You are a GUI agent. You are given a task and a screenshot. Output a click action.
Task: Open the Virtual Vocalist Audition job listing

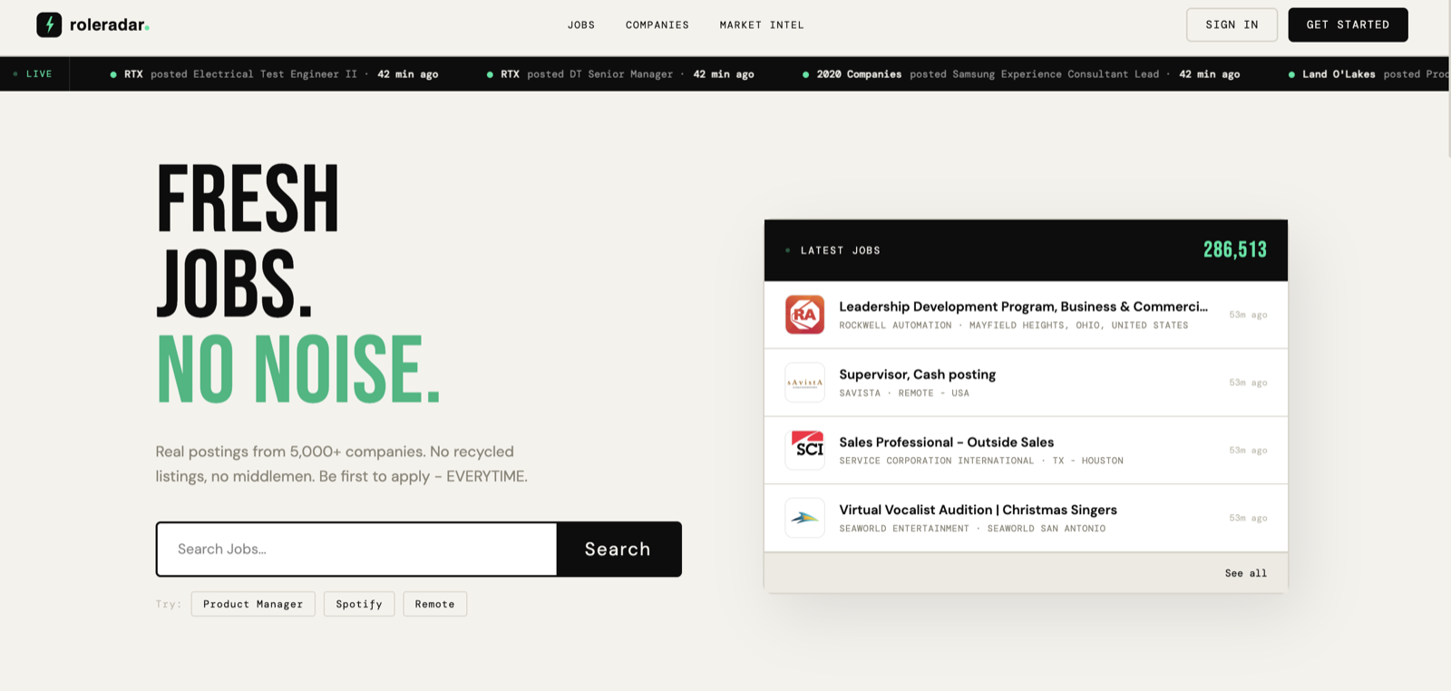(1026, 518)
